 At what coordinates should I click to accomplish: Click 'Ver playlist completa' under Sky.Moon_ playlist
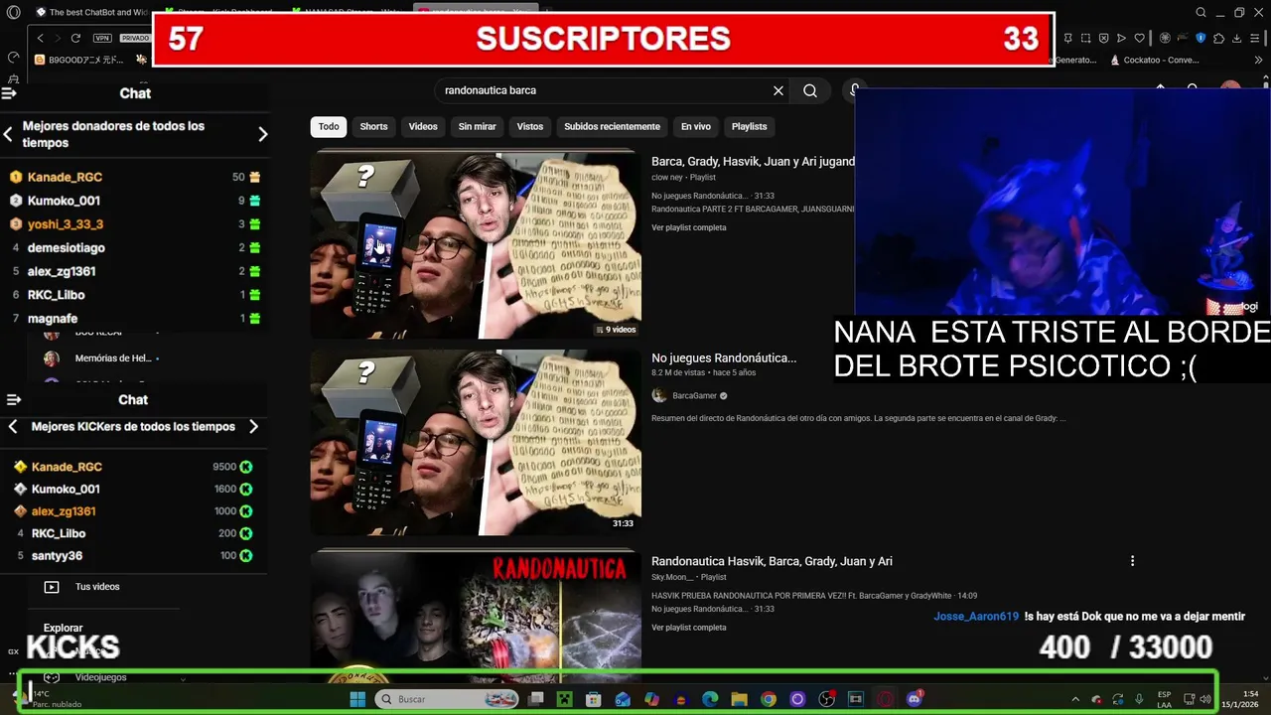click(x=689, y=628)
